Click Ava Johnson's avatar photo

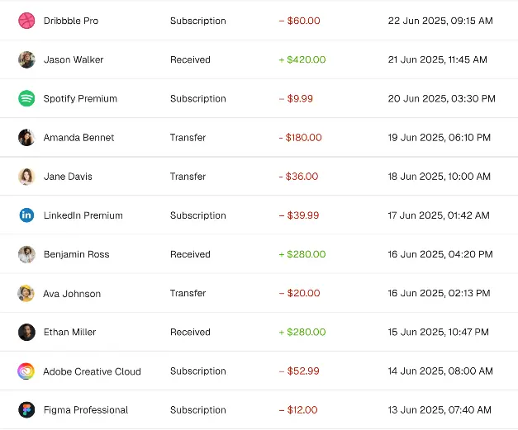click(x=26, y=294)
